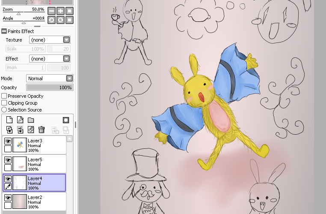The image size is (326, 214).
Task: Create a new normal layer
Action: (9, 120)
